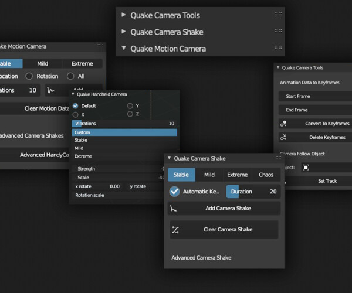
Task: Click the Add Camera Shake wave icon
Action: pos(173,209)
